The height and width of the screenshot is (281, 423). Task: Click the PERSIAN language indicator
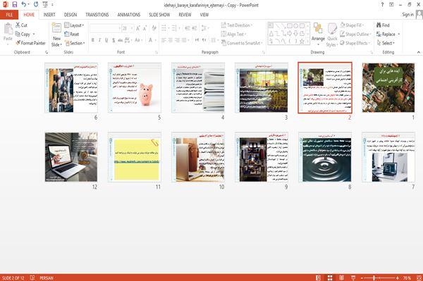pyautogui.click(x=47, y=278)
